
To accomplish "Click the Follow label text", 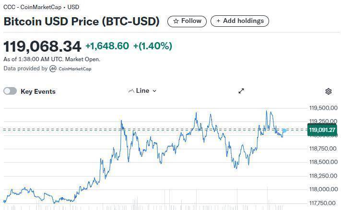I will tap(191, 21).
